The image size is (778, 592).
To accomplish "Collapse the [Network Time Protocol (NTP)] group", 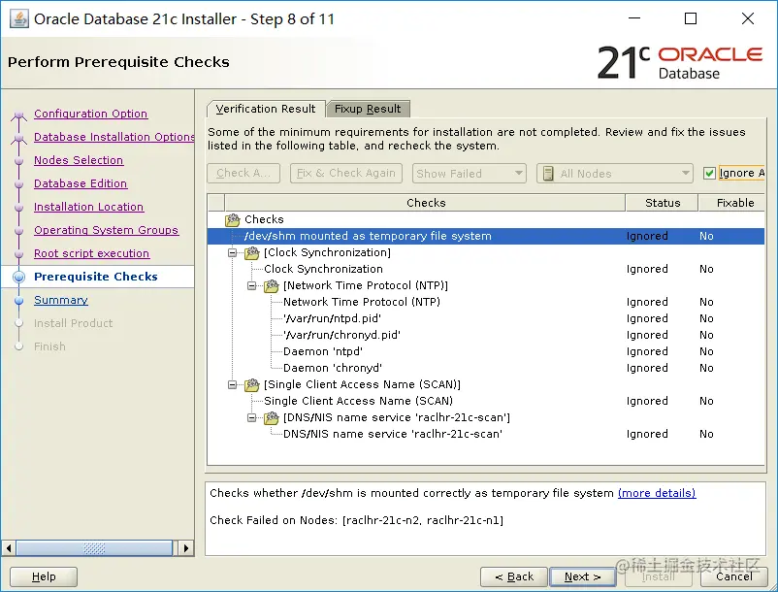I will click(x=251, y=285).
